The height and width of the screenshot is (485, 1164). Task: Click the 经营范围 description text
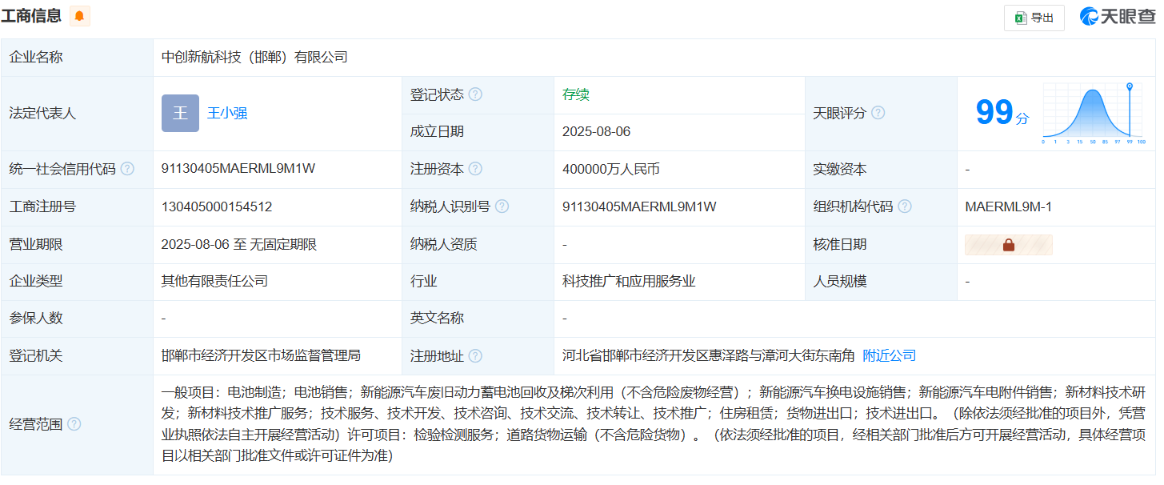[653, 424]
